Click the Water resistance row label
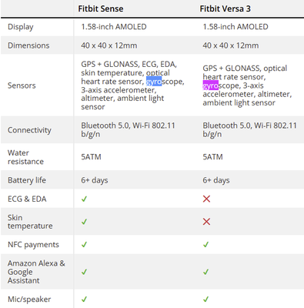 (x=25, y=157)
